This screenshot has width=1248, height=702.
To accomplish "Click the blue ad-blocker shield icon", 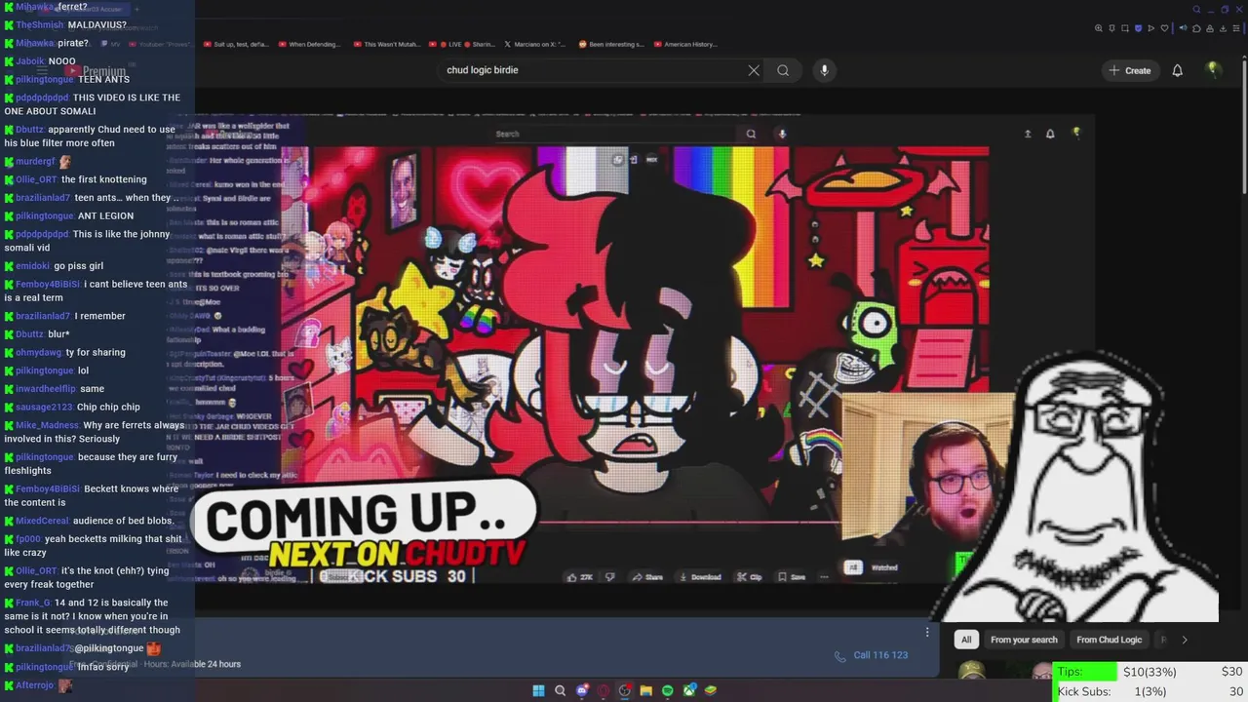I will pyautogui.click(x=1139, y=28).
